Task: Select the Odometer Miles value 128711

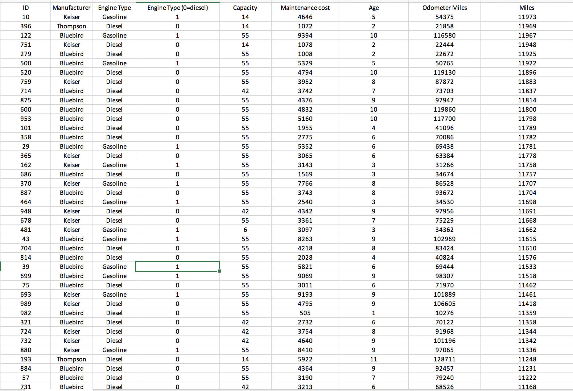Action: coord(445,359)
